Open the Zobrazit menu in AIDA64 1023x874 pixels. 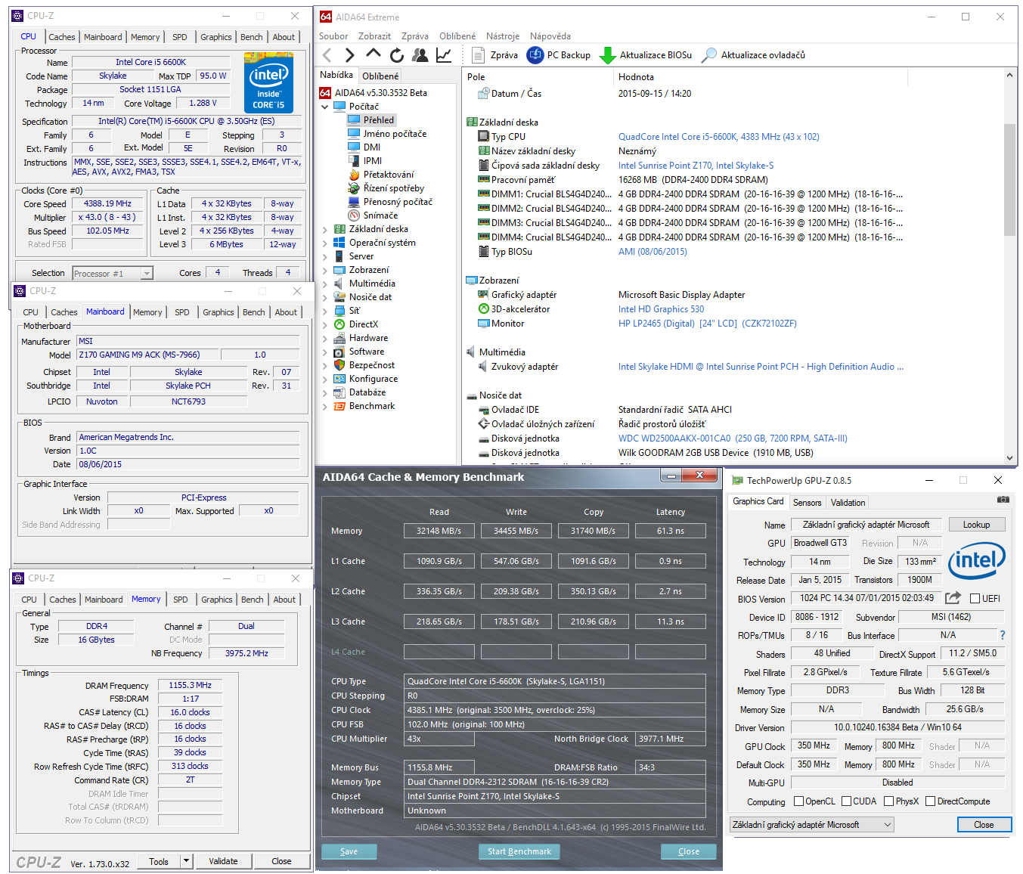coord(374,36)
